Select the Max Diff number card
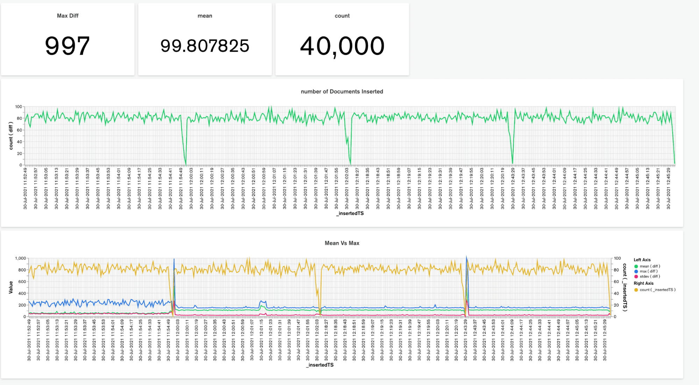Image resolution: width=699 pixels, height=385 pixels. [67, 46]
